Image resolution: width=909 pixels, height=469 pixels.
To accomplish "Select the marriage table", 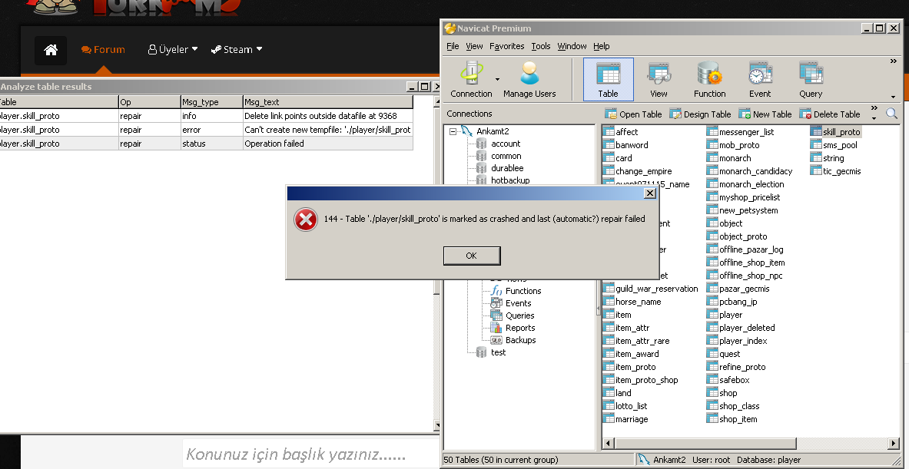I will click(625, 419).
